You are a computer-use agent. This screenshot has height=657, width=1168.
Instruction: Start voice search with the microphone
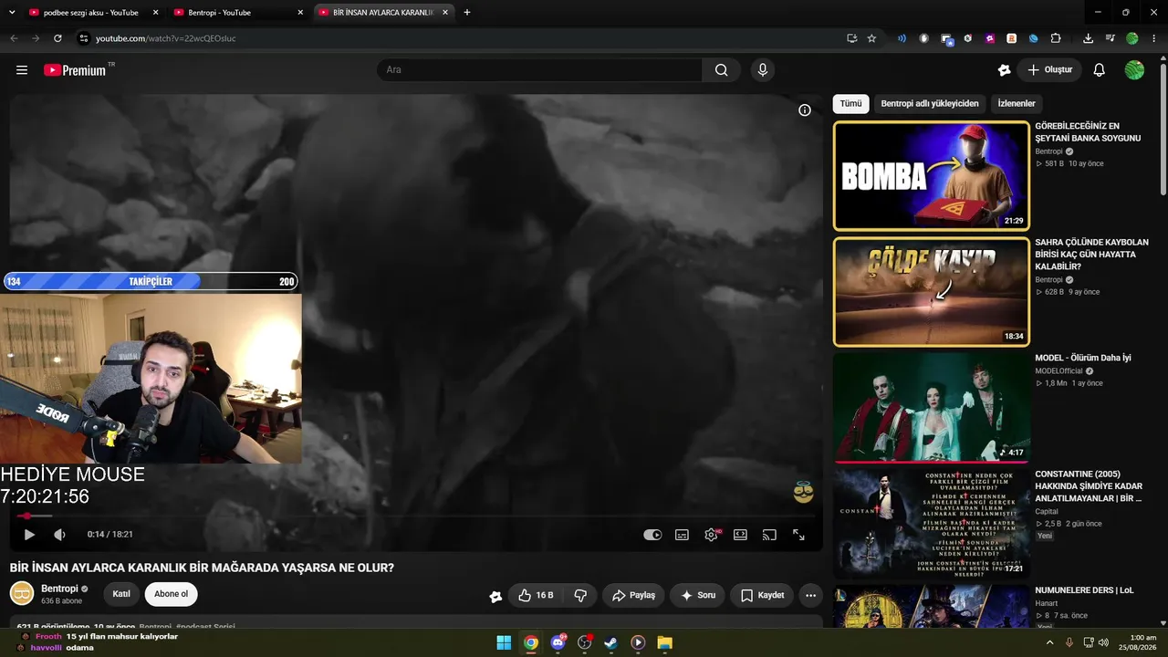[763, 70]
